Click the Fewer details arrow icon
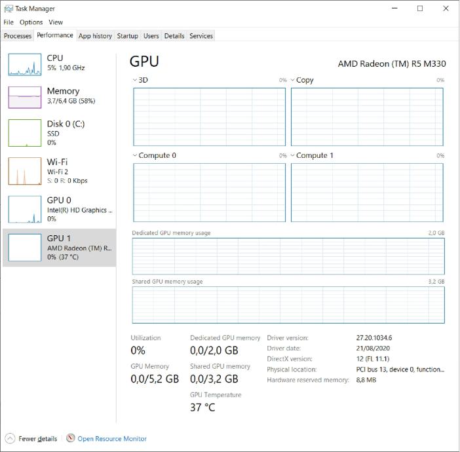The height and width of the screenshot is (452, 460). tap(10, 438)
